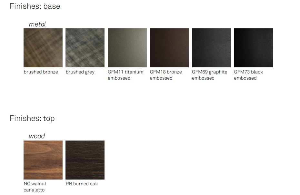Select the NC walnut canaletto wood swatch
The height and width of the screenshot is (195, 300).
[43, 160]
